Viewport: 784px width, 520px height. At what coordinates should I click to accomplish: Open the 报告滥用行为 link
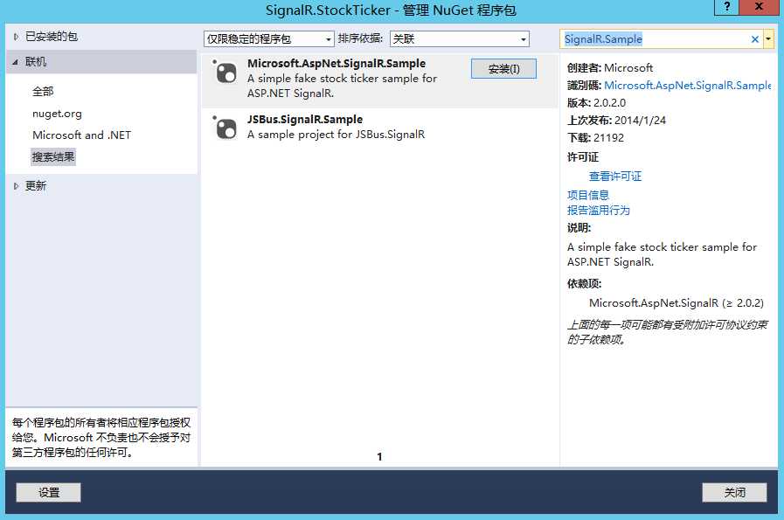click(599, 211)
